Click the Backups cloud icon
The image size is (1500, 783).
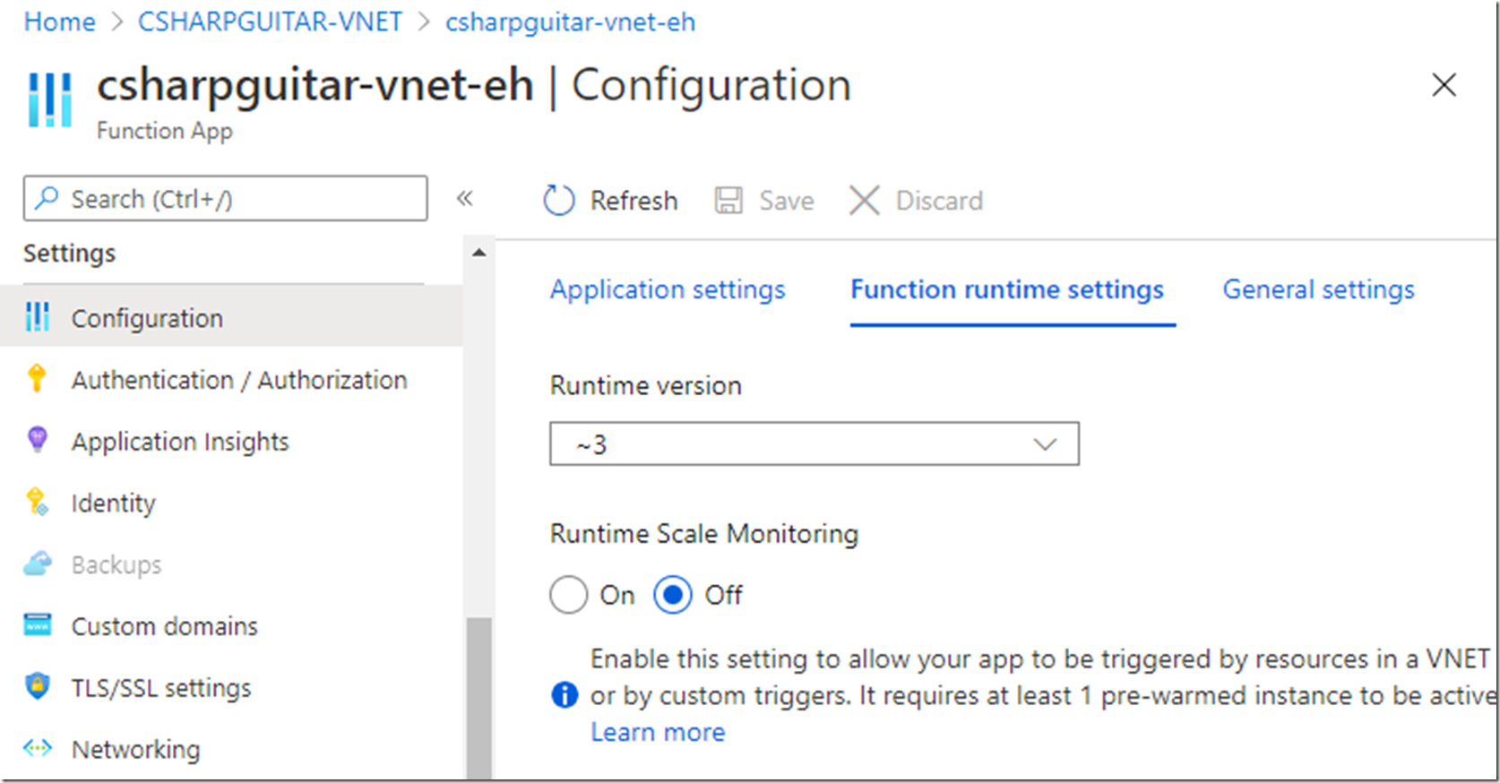click(38, 564)
